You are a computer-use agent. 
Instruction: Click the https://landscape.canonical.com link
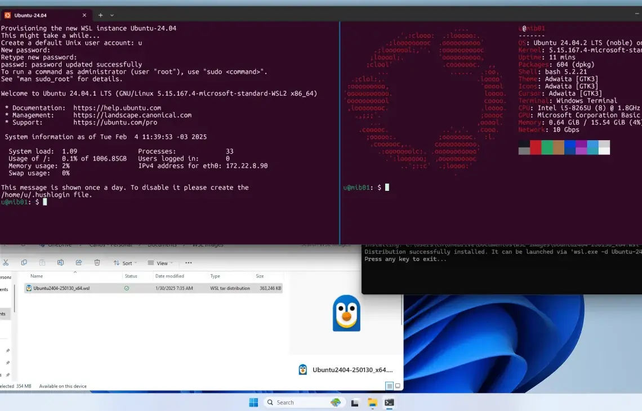coord(132,115)
